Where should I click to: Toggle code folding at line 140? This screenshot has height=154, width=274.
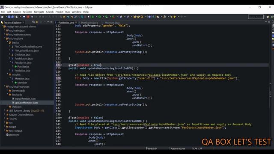coord(61,118)
